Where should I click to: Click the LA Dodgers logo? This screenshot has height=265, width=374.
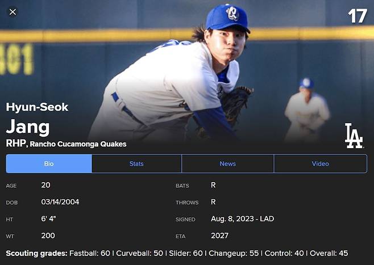pyautogui.click(x=354, y=136)
